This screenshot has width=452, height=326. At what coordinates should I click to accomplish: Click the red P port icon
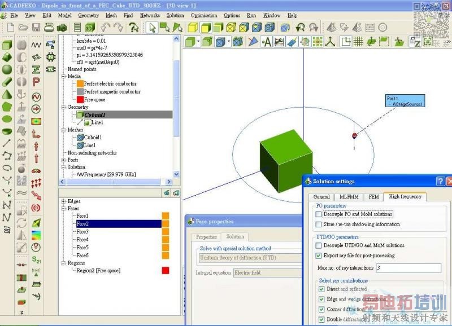point(36,82)
